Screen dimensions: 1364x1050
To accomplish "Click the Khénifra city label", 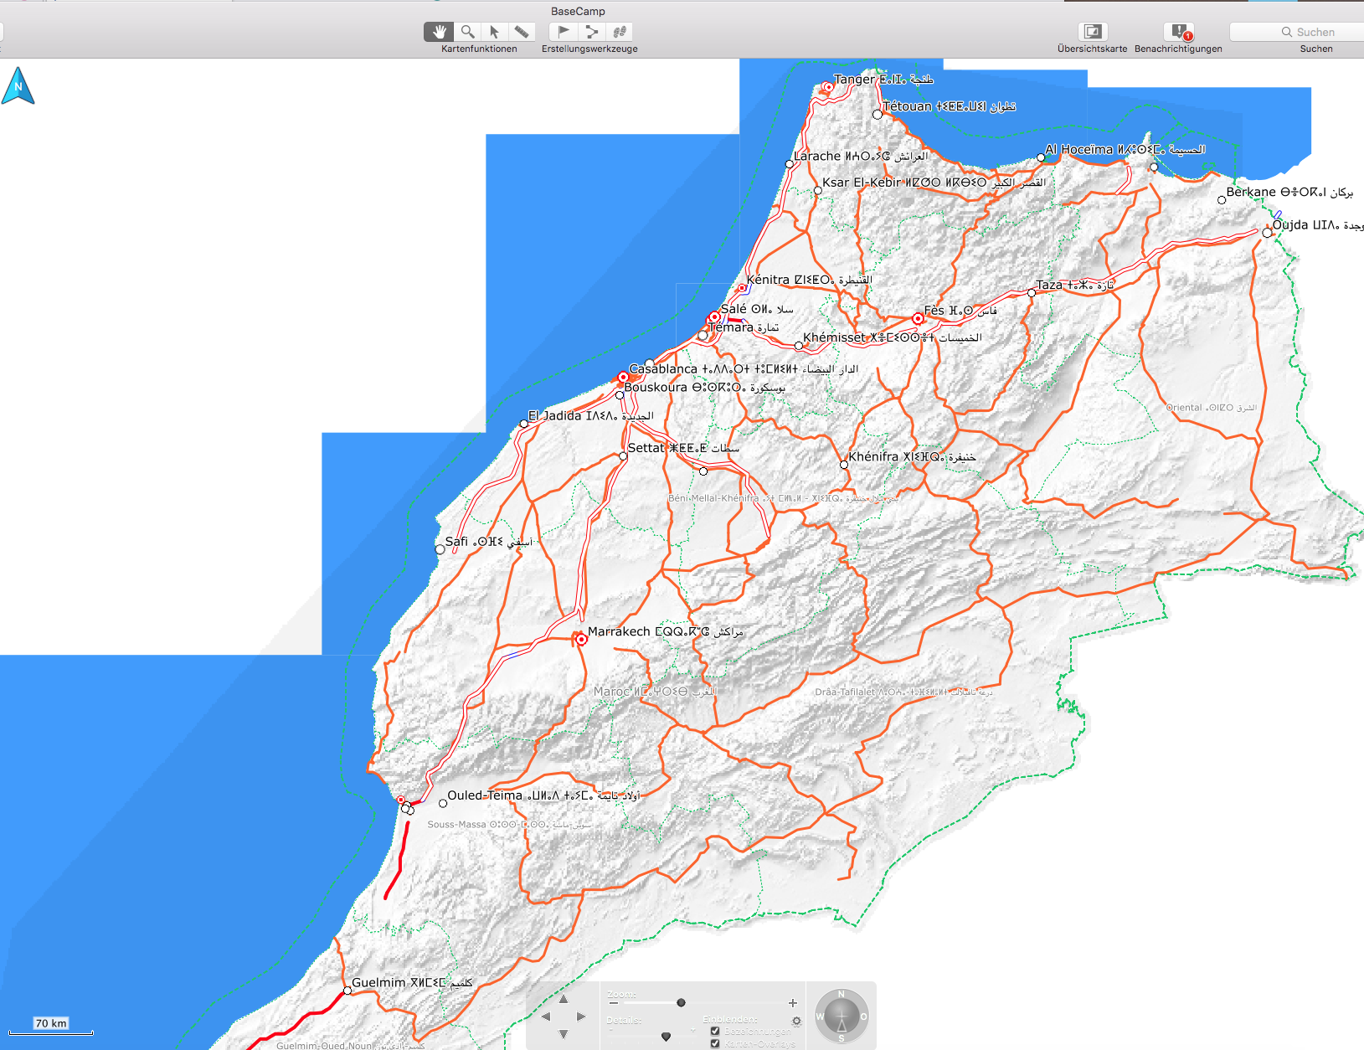I will tap(912, 456).
